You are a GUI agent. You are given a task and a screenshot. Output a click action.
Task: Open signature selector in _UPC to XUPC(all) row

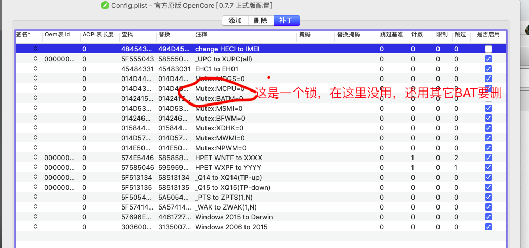(36, 58)
